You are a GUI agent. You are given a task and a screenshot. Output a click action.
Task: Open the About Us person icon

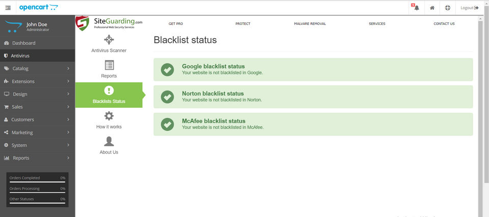click(108, 141)
